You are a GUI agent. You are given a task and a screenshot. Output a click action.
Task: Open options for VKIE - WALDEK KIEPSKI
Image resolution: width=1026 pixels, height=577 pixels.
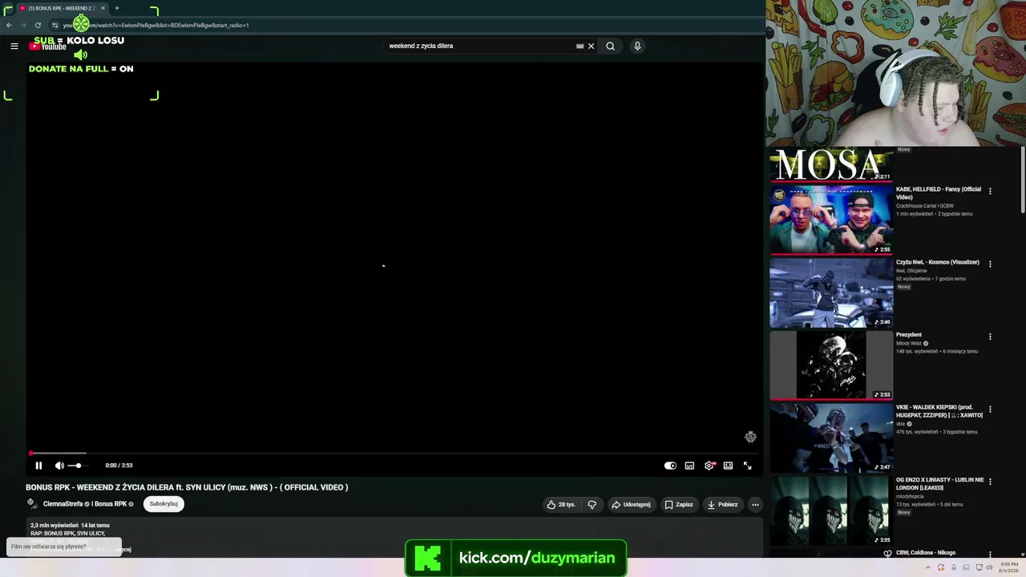click(x=990, y=410)
